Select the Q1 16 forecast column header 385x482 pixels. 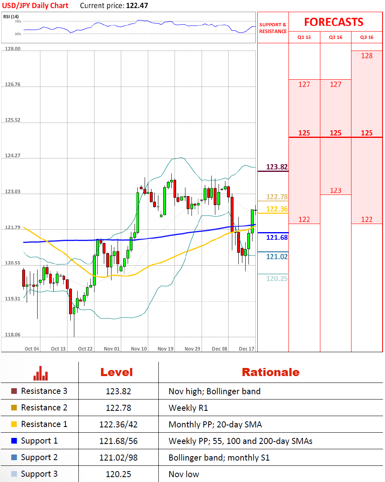pyautogui.click(x=304, y=37)
